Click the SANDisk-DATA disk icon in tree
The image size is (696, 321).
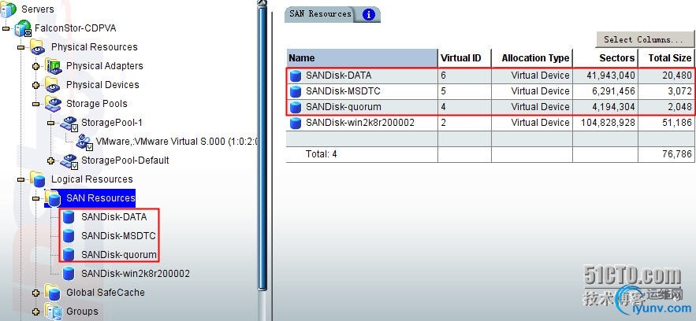(69, 217)
